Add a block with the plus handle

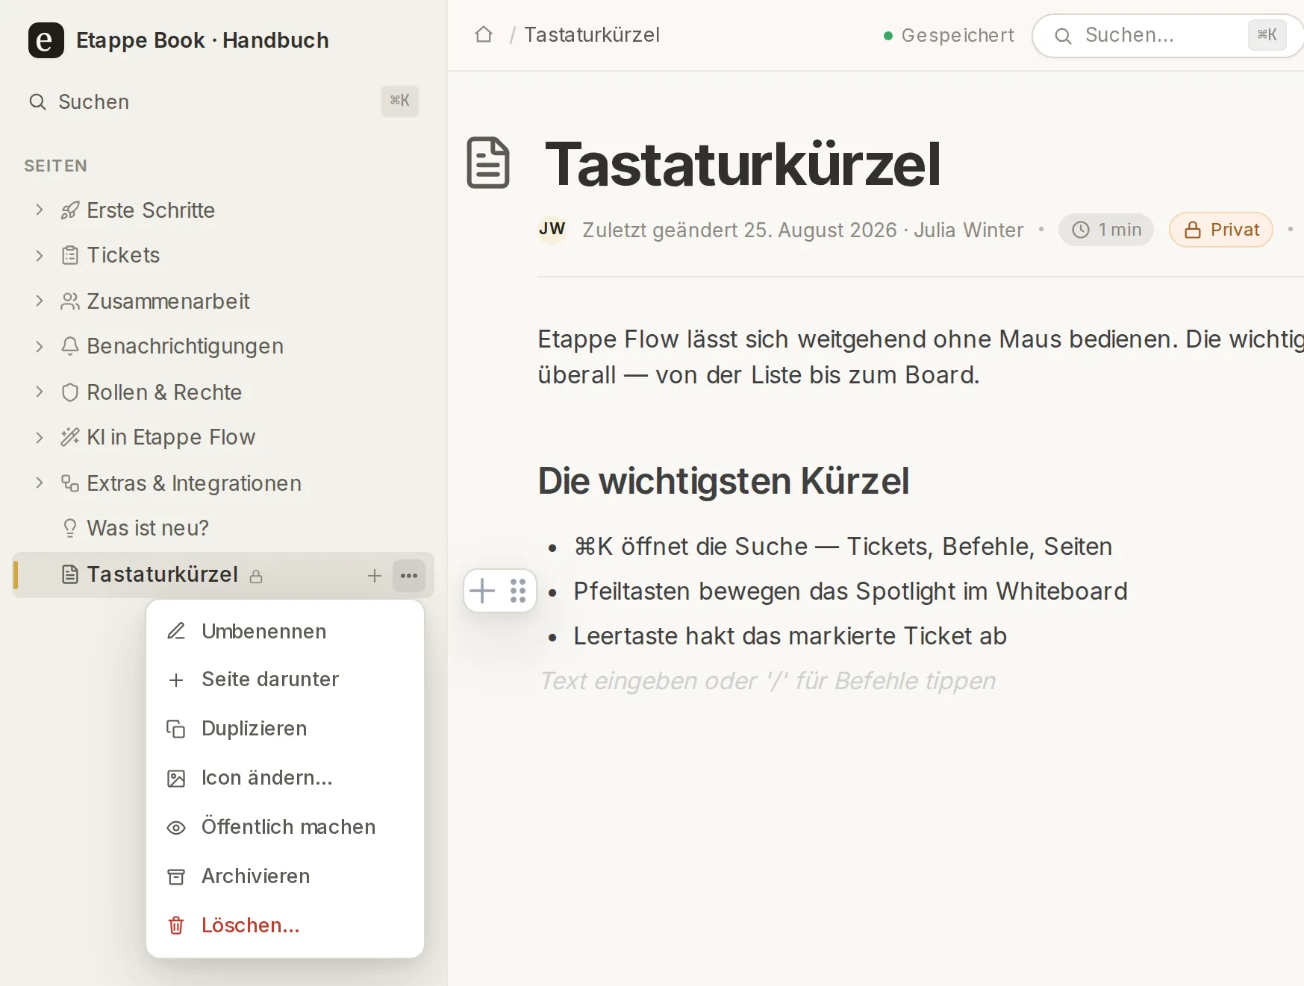[x=482, y=591]
